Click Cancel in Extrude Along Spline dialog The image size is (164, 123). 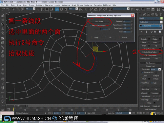(x=125, y=37)
